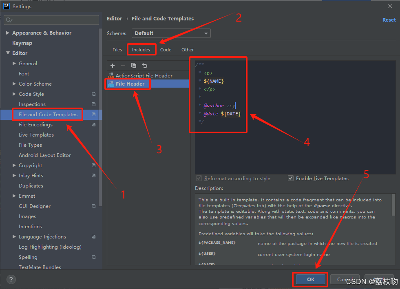Click the Description panel scrollbar
Image resolution: width=400 pixels, height=289 pixels.
pyautogui.click(x=393, y=205)
